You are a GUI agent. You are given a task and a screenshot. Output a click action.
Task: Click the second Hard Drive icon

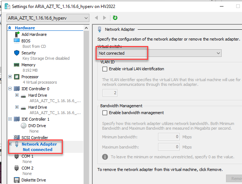click(23, 108)
